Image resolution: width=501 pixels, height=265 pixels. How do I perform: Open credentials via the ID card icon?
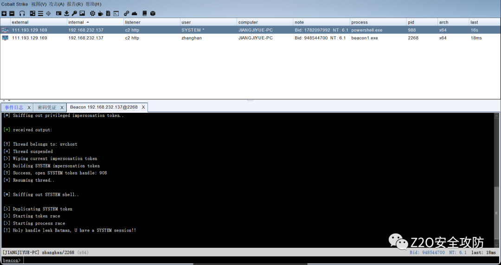(58, 13)
